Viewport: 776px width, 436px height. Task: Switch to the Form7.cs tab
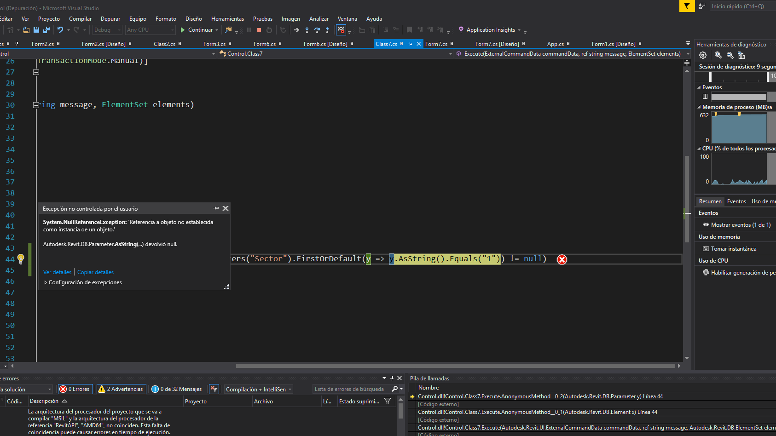(436, 44)
